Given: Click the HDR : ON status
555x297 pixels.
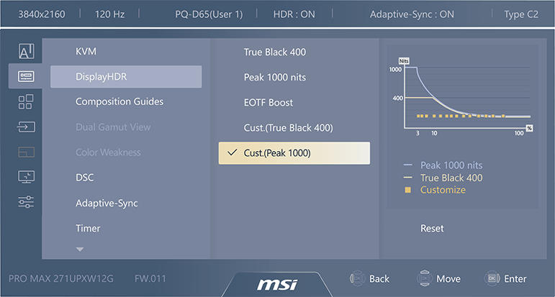Looking at the screenshot, I should coord(294,14).
